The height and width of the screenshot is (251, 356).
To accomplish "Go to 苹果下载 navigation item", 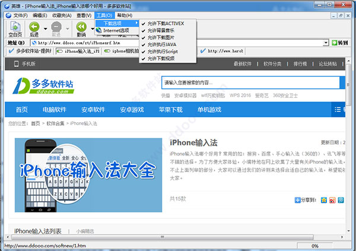I will tap(170, 110).
